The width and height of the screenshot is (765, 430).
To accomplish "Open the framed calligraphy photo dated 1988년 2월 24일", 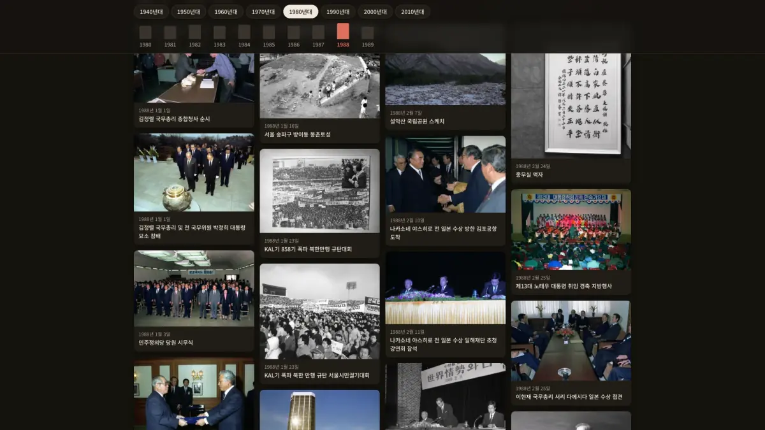I will click(571, 106).
